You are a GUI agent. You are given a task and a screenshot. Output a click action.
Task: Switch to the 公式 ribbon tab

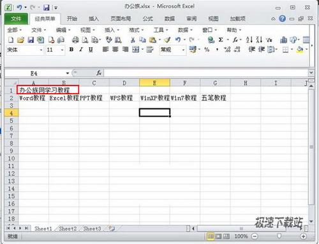(148, 18)
